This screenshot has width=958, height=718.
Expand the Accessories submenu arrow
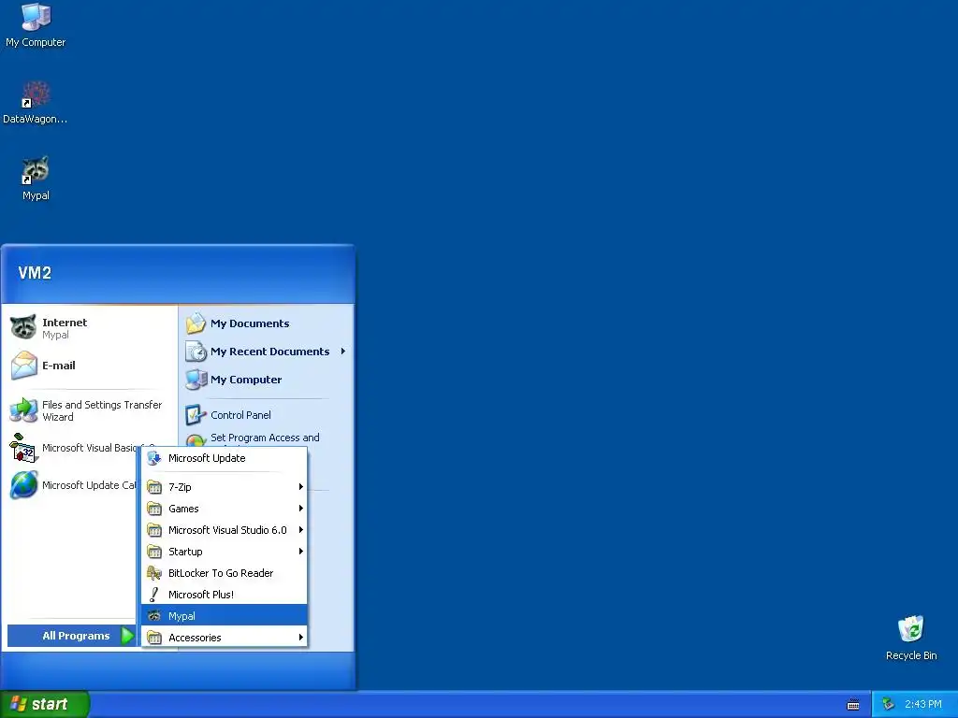(300, 638)
